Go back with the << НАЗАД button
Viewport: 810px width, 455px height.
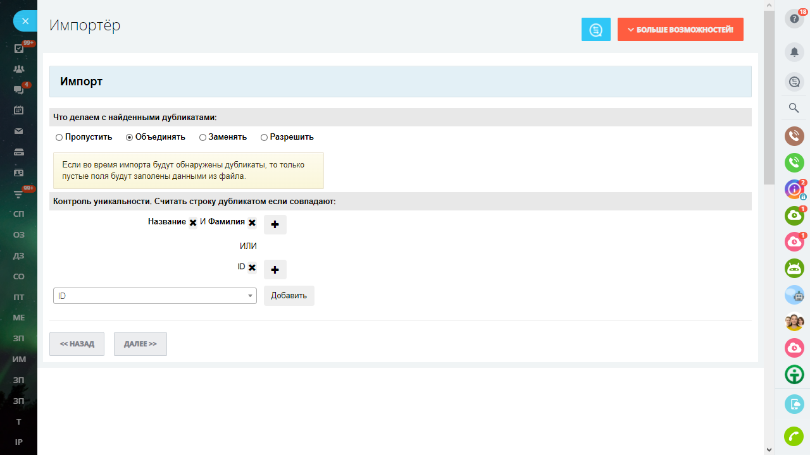coord(77,344)
